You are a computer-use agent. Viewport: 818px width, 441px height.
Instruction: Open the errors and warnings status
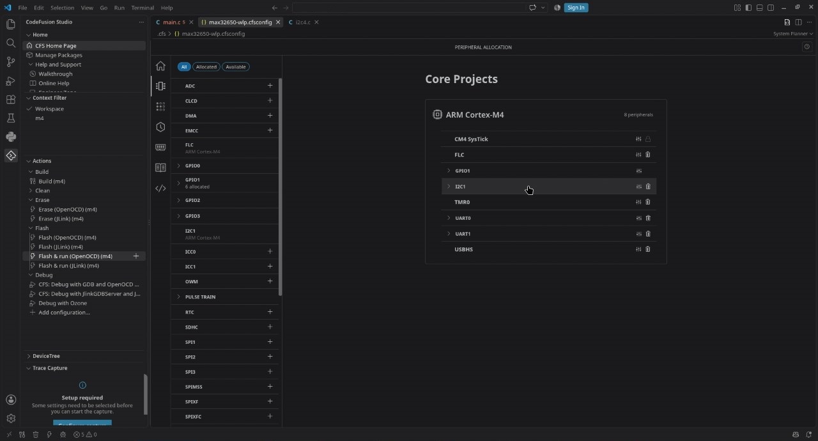point(85,435)
